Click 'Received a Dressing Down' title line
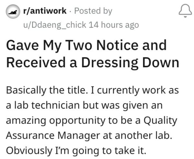The width and height of the screenshot is (194, 159). tap(93, 63)
